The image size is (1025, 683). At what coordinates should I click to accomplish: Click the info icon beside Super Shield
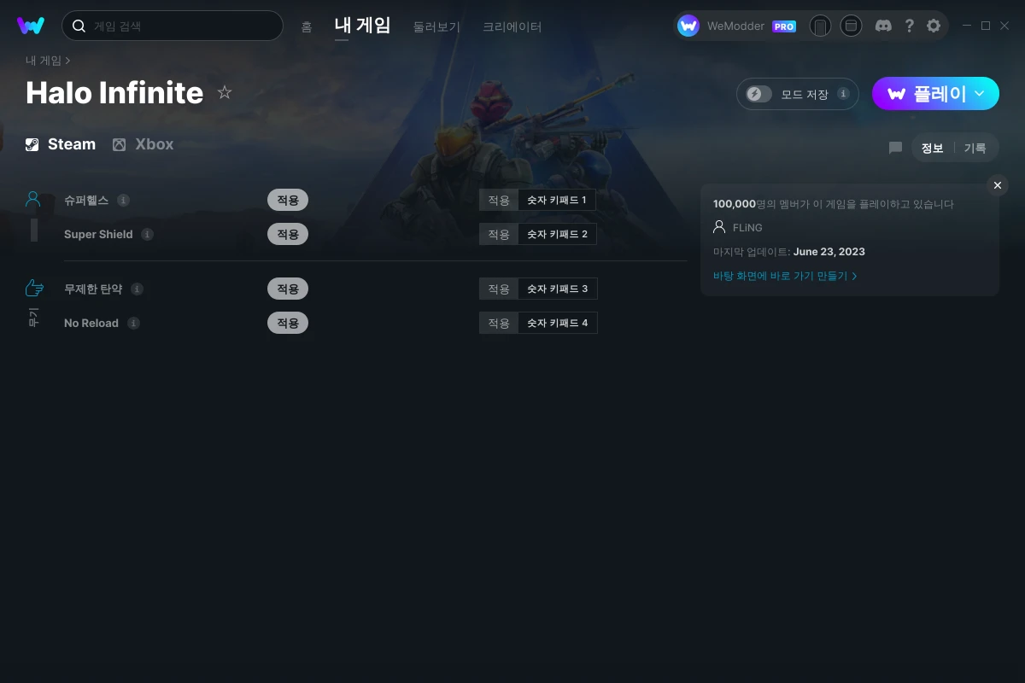148,234
